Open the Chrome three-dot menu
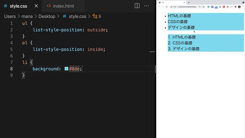The height and width of the screenshot is (138, 245). pyautogui.click(x=243, y=7)
